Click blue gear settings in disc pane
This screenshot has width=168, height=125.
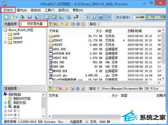point(78,24)
